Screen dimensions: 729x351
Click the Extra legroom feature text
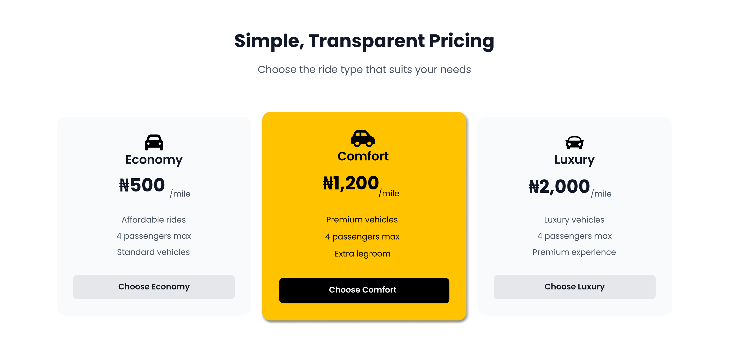click(x=362, y=253)
